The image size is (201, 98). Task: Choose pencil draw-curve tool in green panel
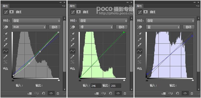point(72,57)
